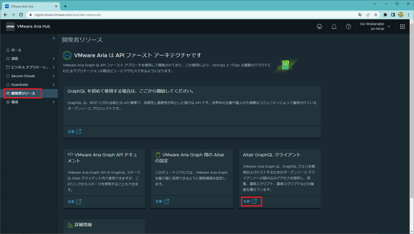Open the Chrome three-dot menu
414x234 pixels.
(408, 15)
